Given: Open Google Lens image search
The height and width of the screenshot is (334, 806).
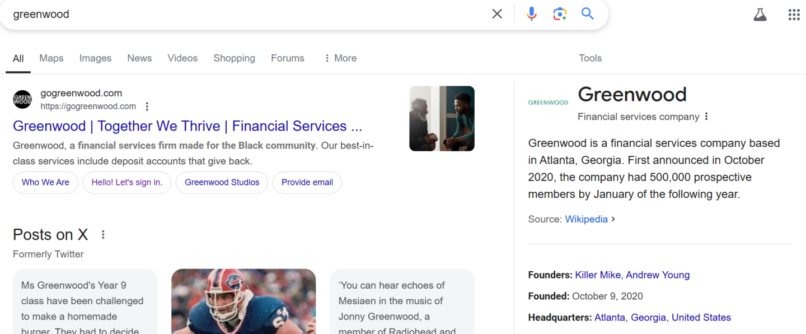Looking at the screenshot, I should click(560, 14).
